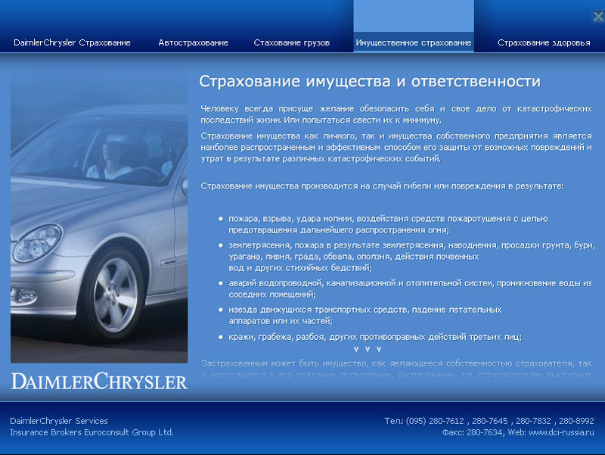This screenshot has height=455, width=605.
Task: Click the phone number 280-8992
Action: [x=575, y=421]
